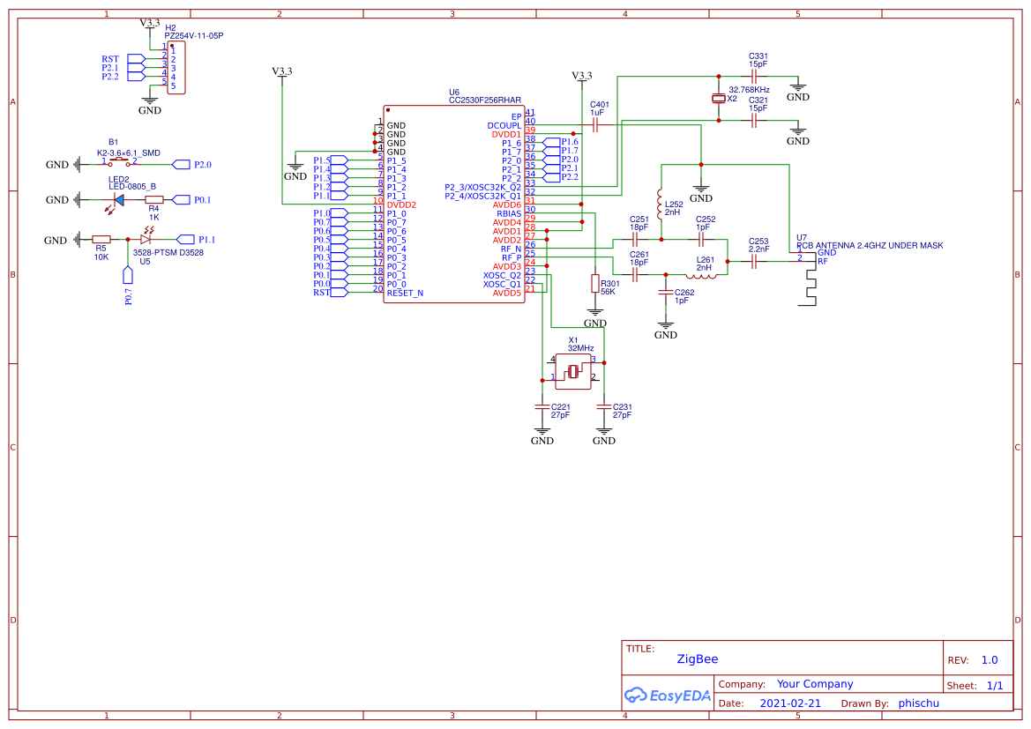The height and width of the screenshot is (729, 1031).
Task: Click the P1.1 net port near U5
Action: 187,239
